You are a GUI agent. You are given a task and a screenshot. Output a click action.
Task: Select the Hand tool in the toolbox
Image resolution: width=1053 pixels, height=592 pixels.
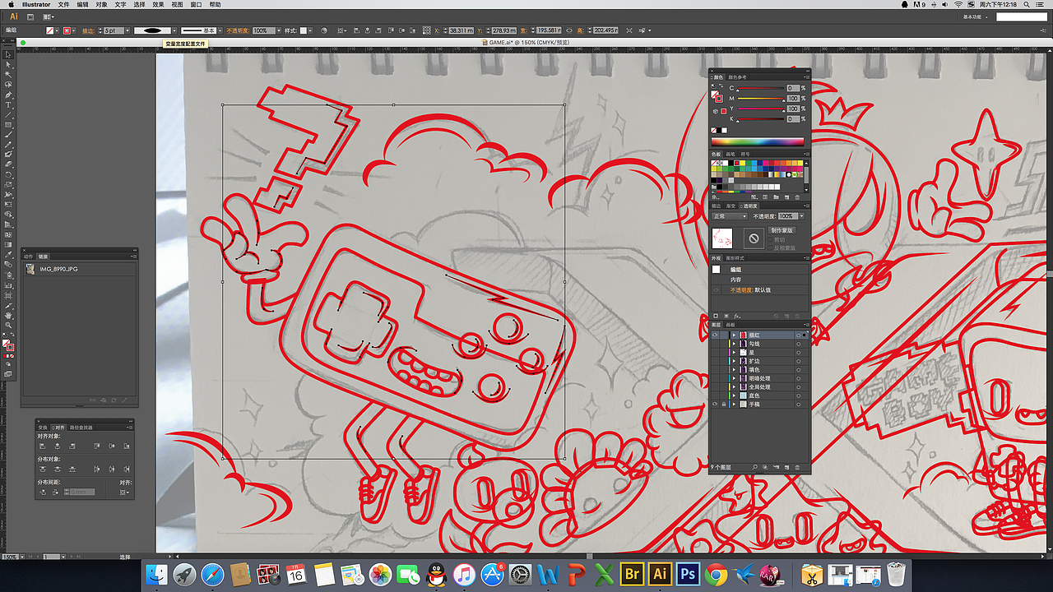(x=8, y=316)
